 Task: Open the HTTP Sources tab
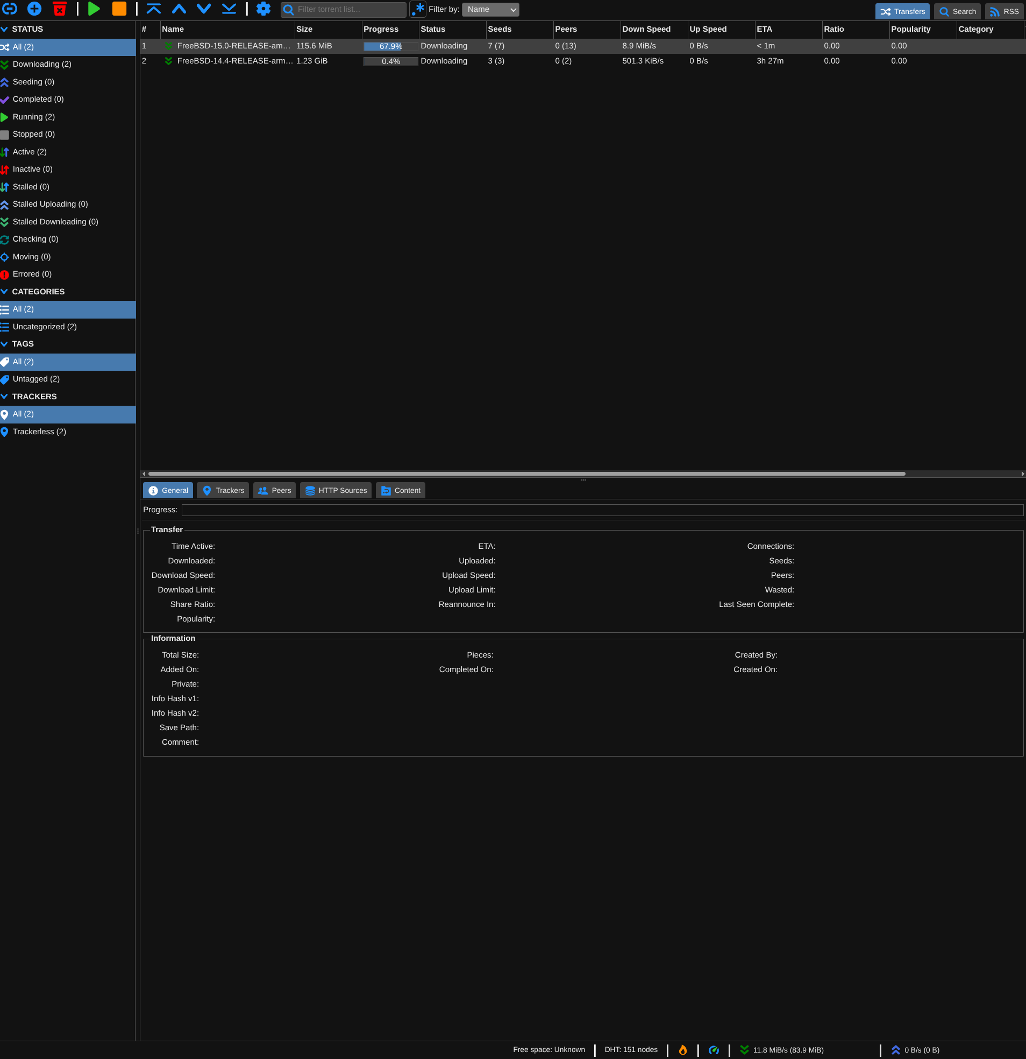336,491
